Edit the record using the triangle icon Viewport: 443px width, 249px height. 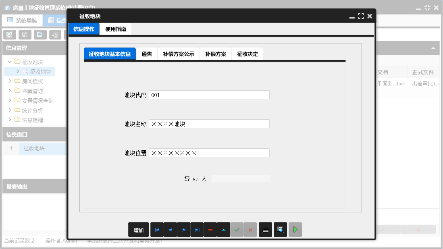coord(224,229)
